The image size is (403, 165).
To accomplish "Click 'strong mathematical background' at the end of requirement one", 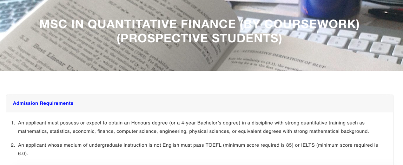I will 331,131.
